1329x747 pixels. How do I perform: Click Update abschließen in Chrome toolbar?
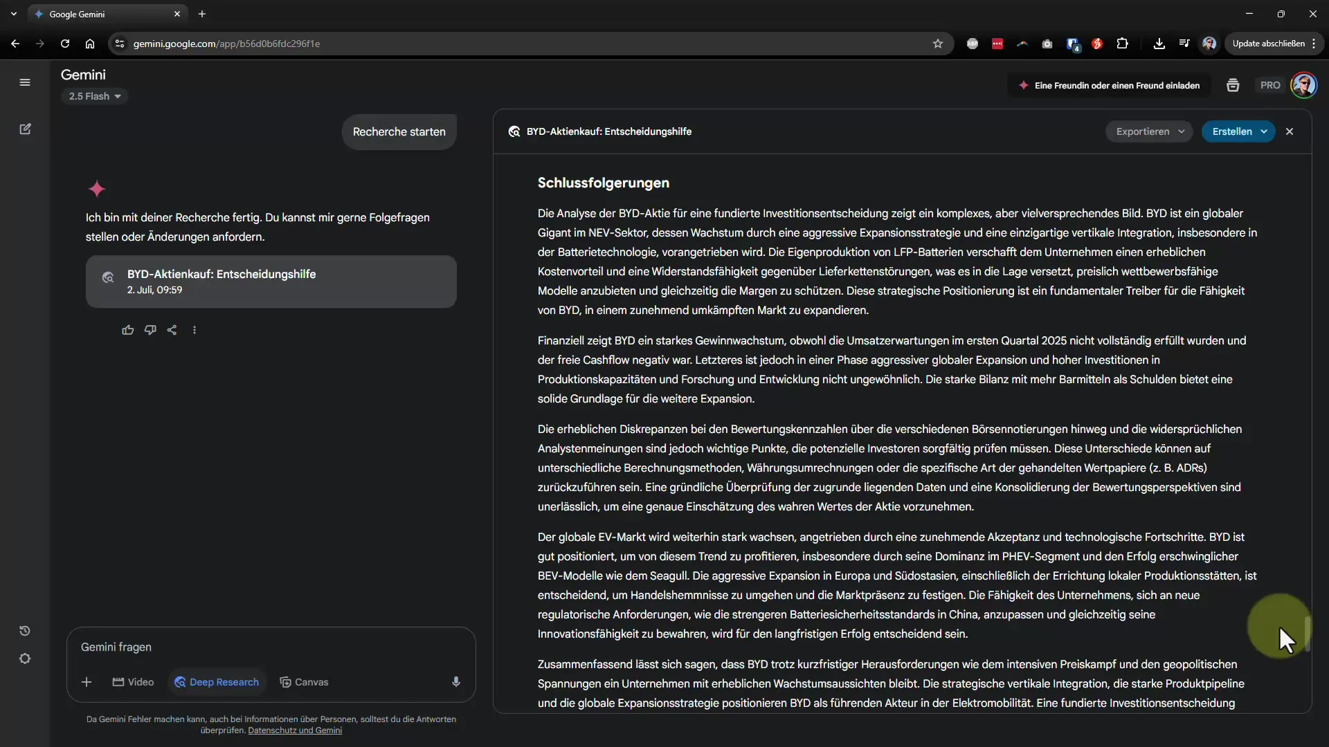[x=1268, y=44]
